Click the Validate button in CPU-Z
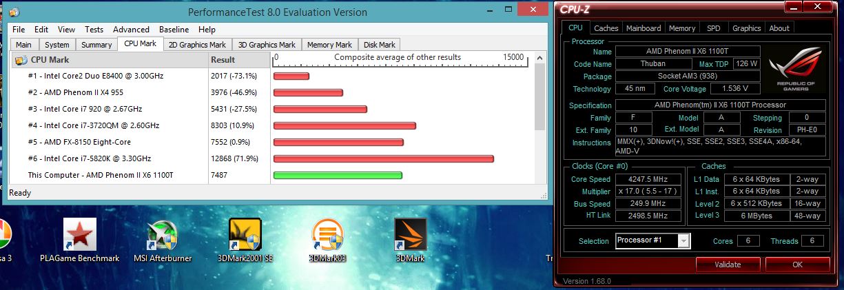 (x=728, y=265)
